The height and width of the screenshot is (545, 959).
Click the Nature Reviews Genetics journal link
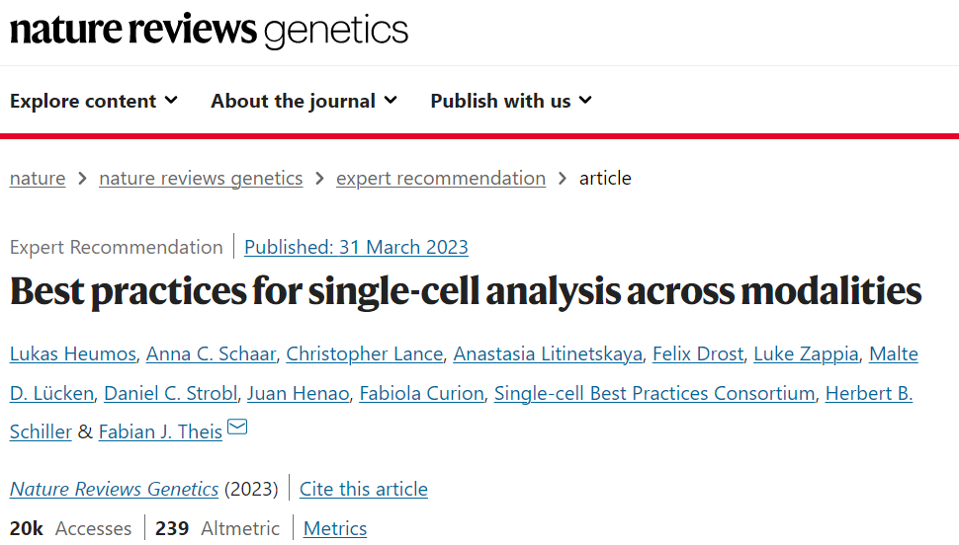tap(114, 489)
